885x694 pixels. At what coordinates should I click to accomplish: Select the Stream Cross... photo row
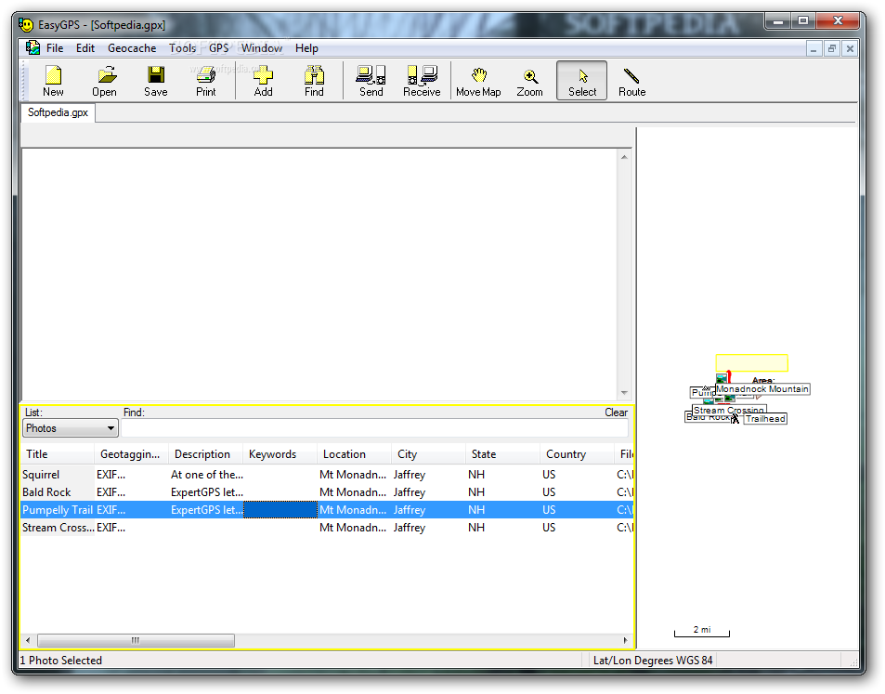click(x=327, y=527)
